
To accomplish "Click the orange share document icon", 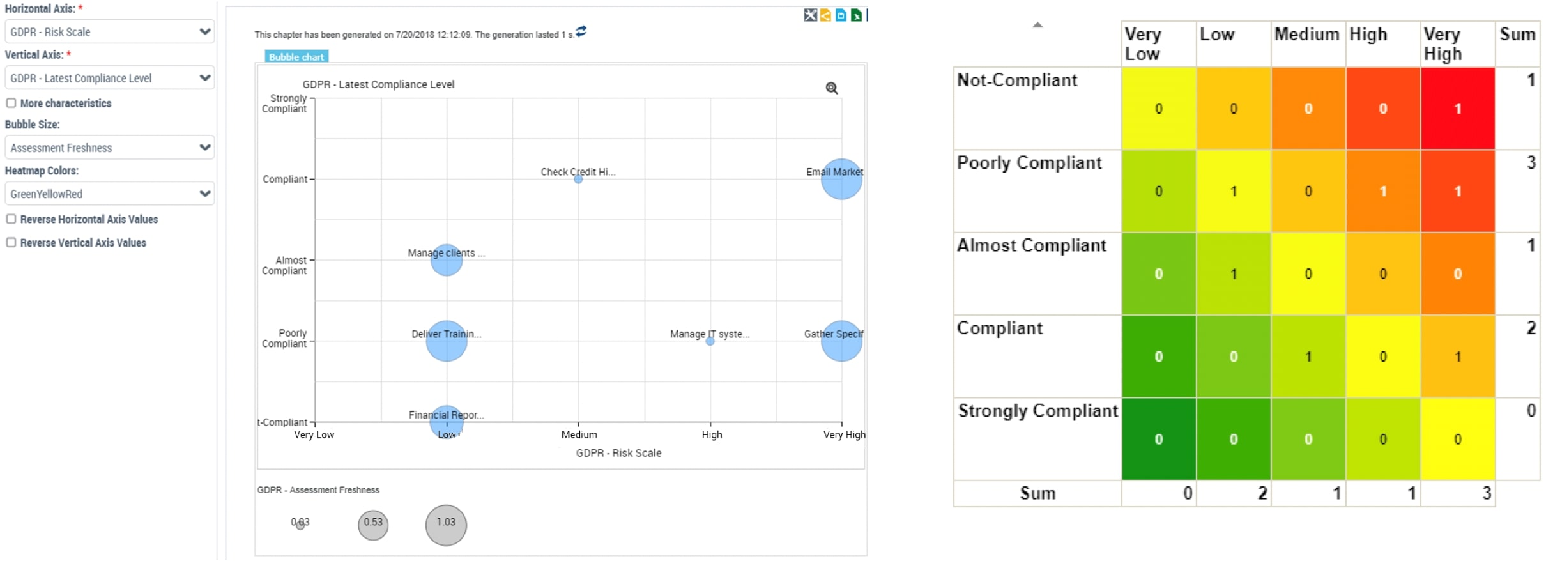I will (x=825, y=15).
